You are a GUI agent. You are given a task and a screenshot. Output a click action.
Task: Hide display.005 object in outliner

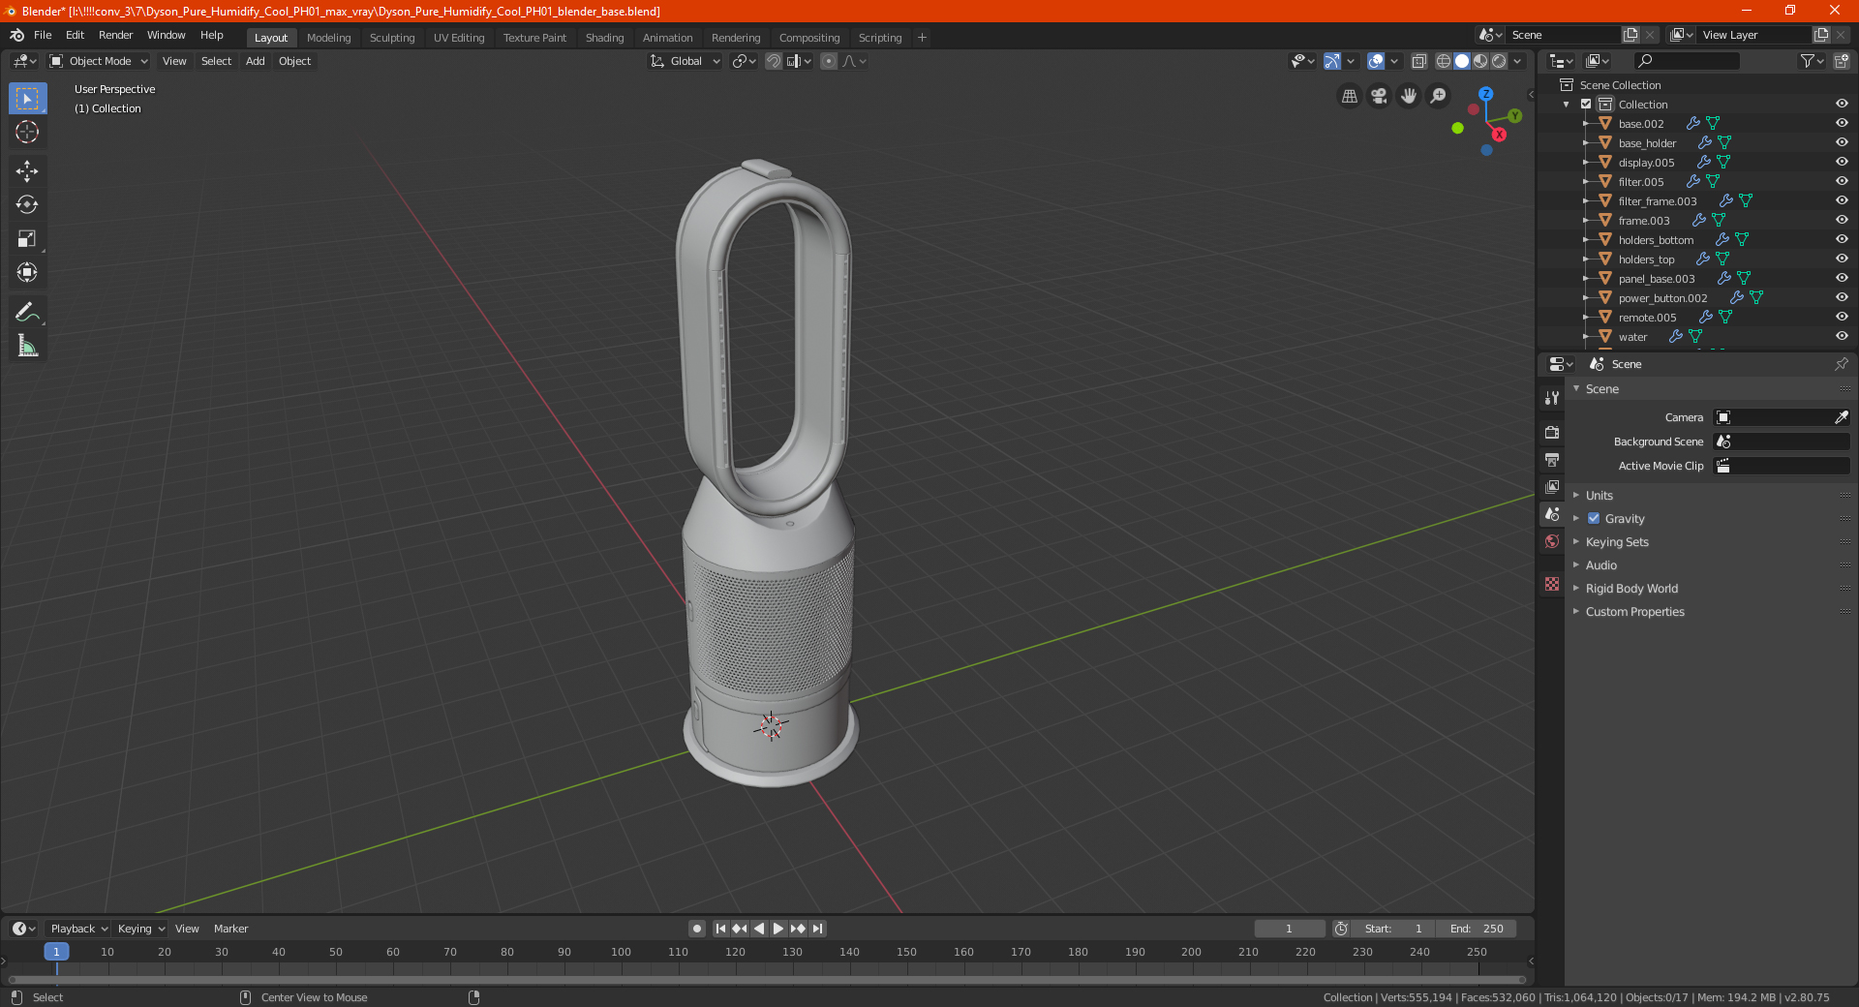tap(1842, 162)
